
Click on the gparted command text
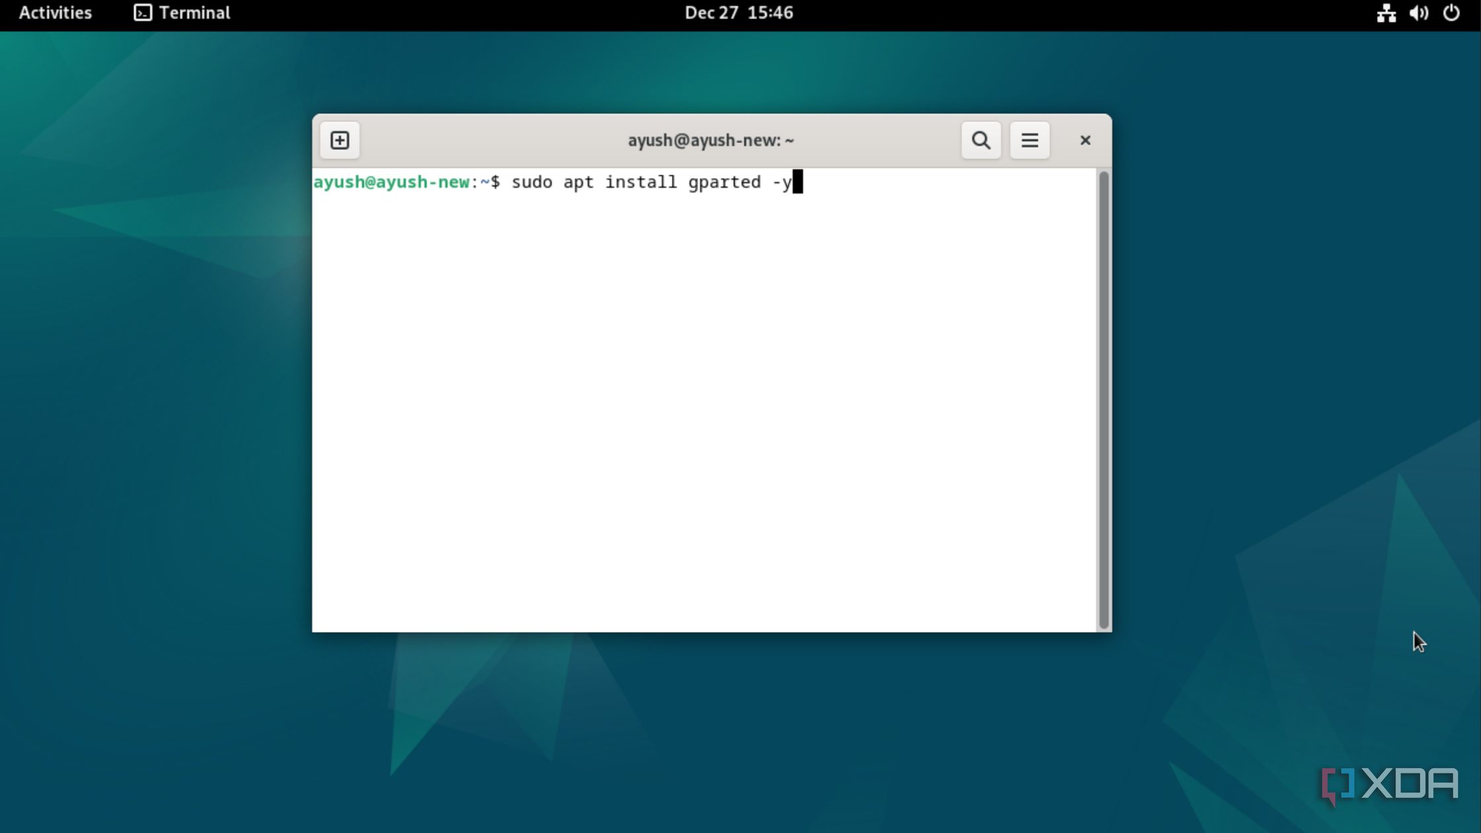point(724,182)
